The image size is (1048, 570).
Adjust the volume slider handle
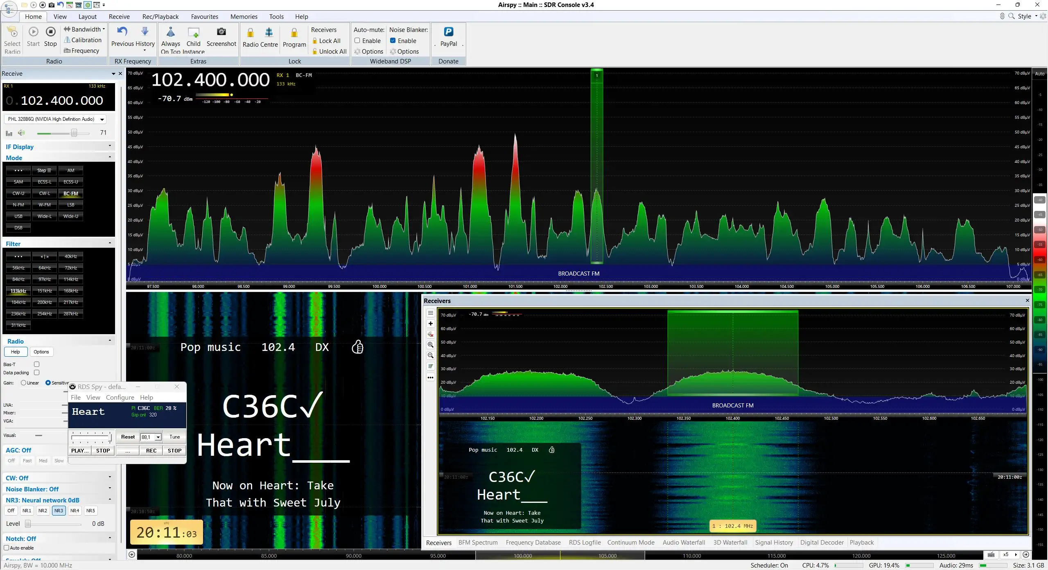(74, 133)
